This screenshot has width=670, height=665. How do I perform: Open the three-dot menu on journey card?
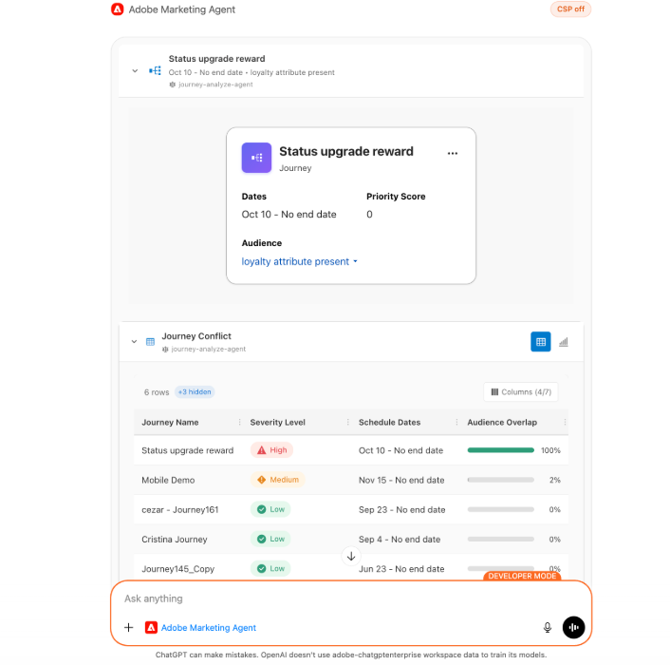(453, 153)
